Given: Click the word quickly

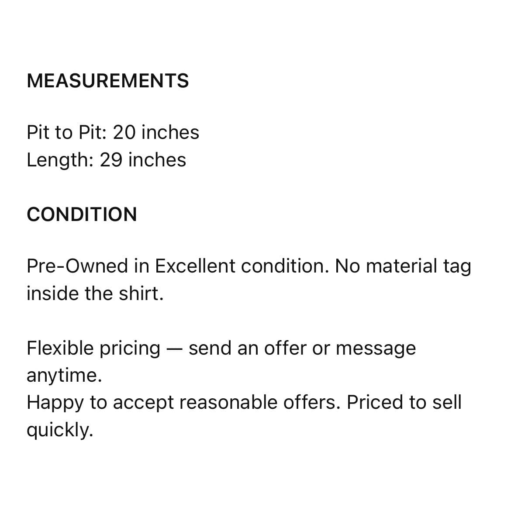Looking at the screenshot, I should click(x=60, y=430).
